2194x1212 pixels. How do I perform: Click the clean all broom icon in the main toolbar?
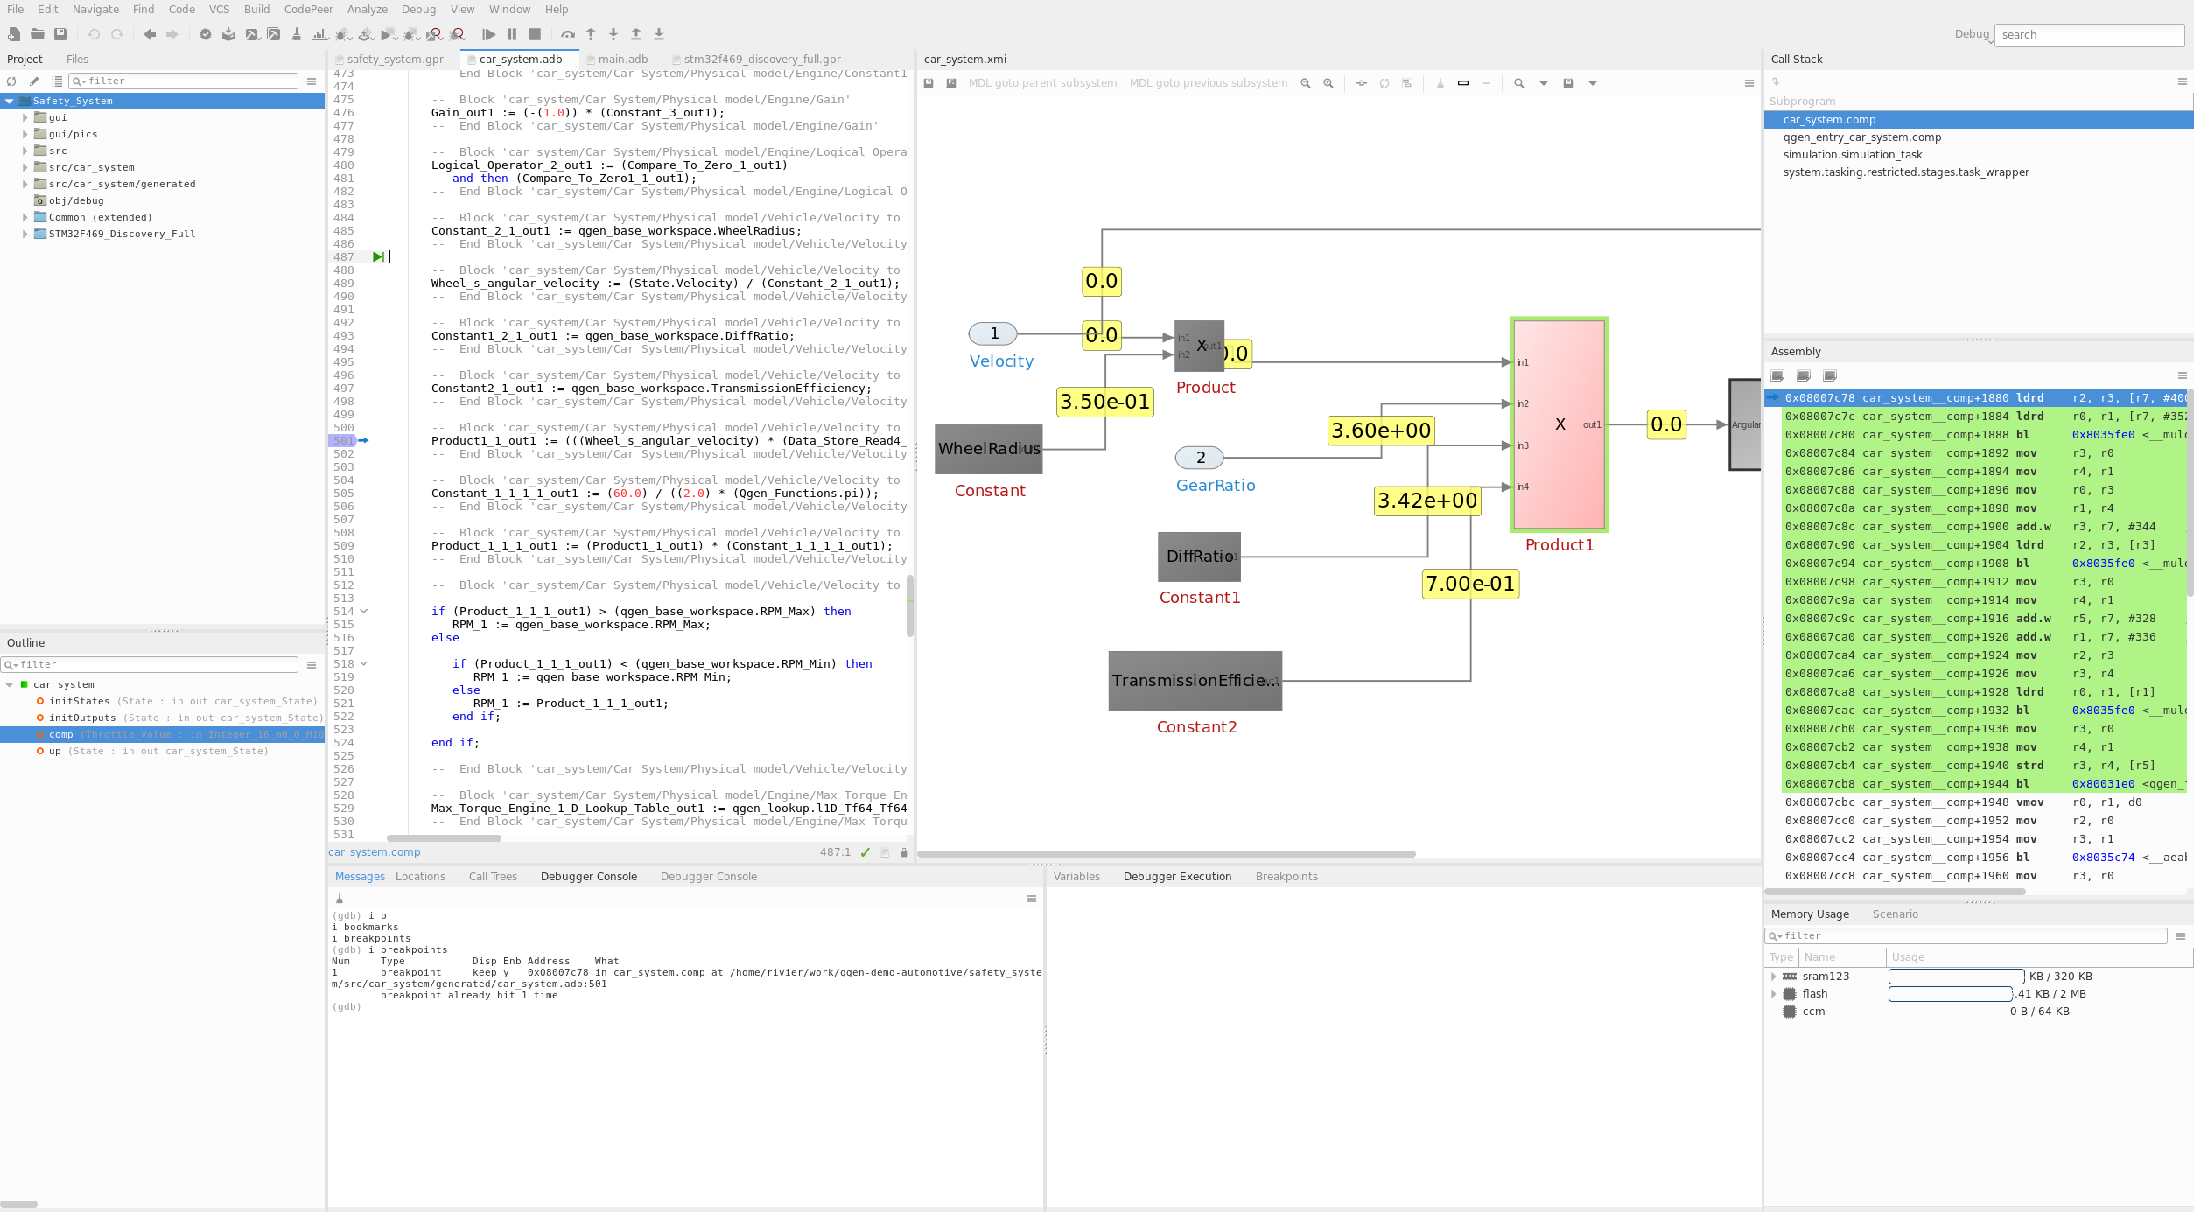point(297,34)
